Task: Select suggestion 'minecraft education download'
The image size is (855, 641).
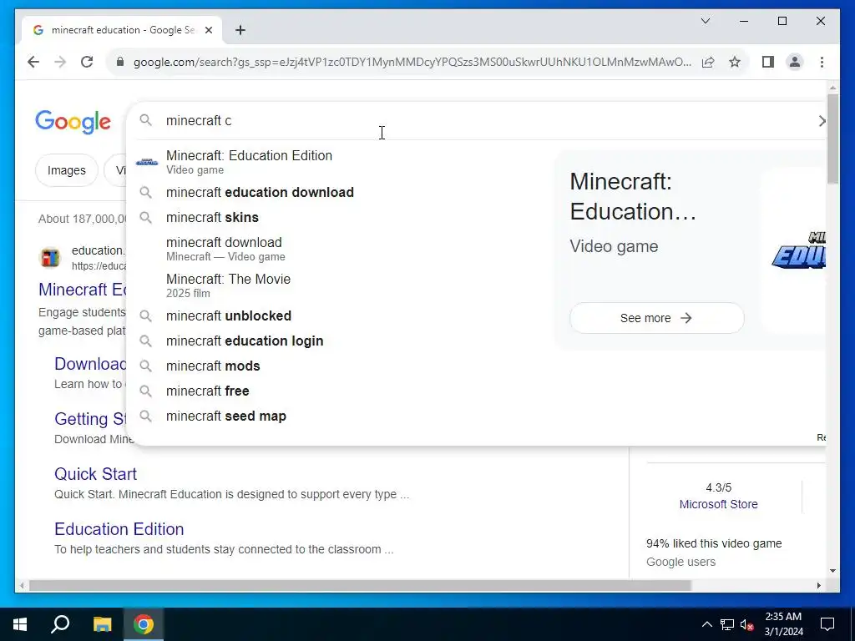Action: tap(339, 193)
